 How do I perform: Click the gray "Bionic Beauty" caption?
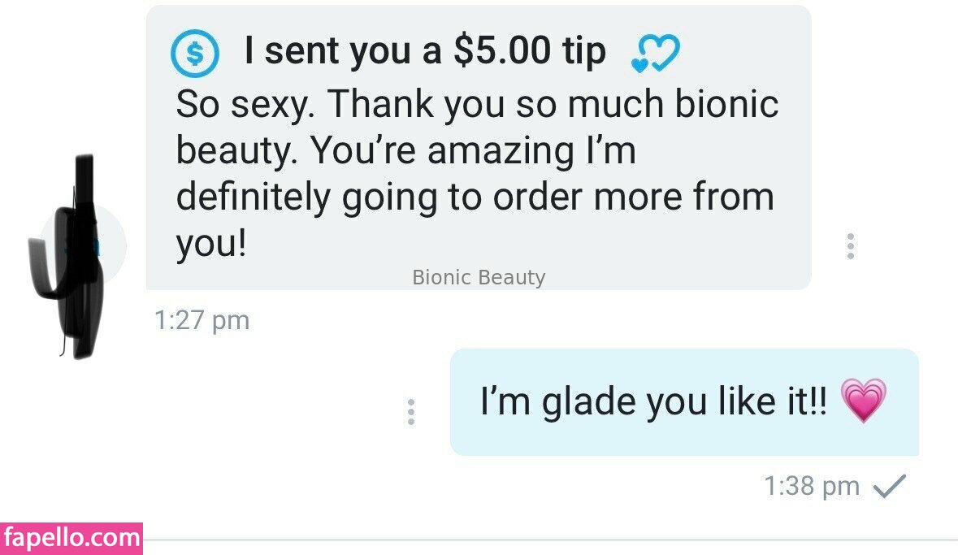coord(479,277)
